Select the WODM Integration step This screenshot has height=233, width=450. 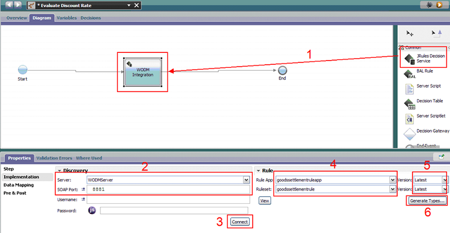tap(142, 72)
